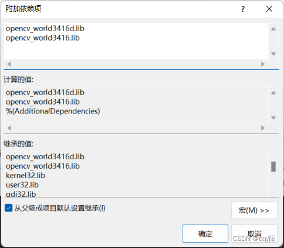This screenshot has width=284, height=248.
Task: Select opencv_world3416.lib in 继承的值 list
Action: [43, 166]
